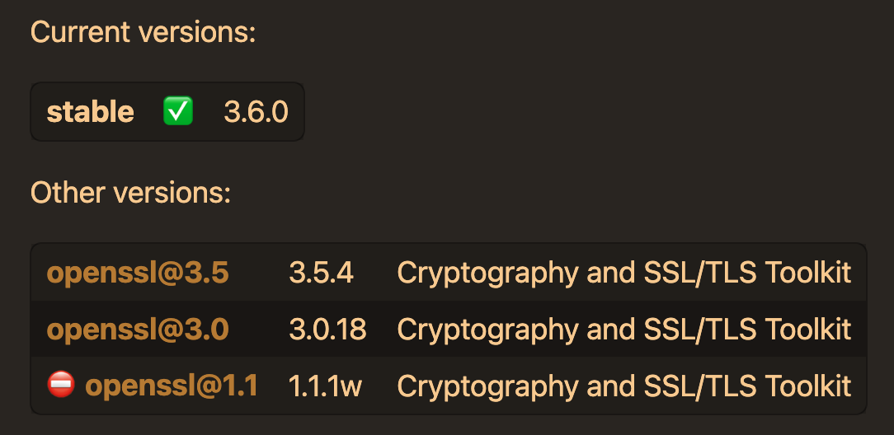The image size is (894, 435).
Task: Click version number 3.0.18
Action: (x=328, y=329)
